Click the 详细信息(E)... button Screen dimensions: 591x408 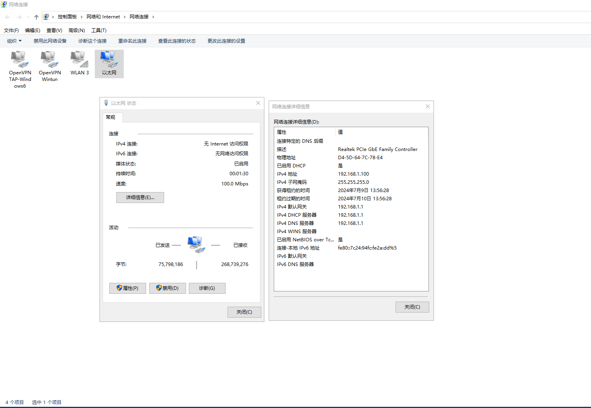(x=140, y=198)
